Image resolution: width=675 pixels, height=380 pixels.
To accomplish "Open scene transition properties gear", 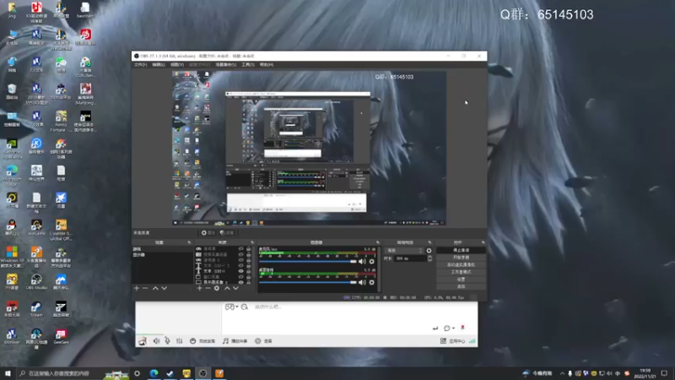I will point(429,250).
